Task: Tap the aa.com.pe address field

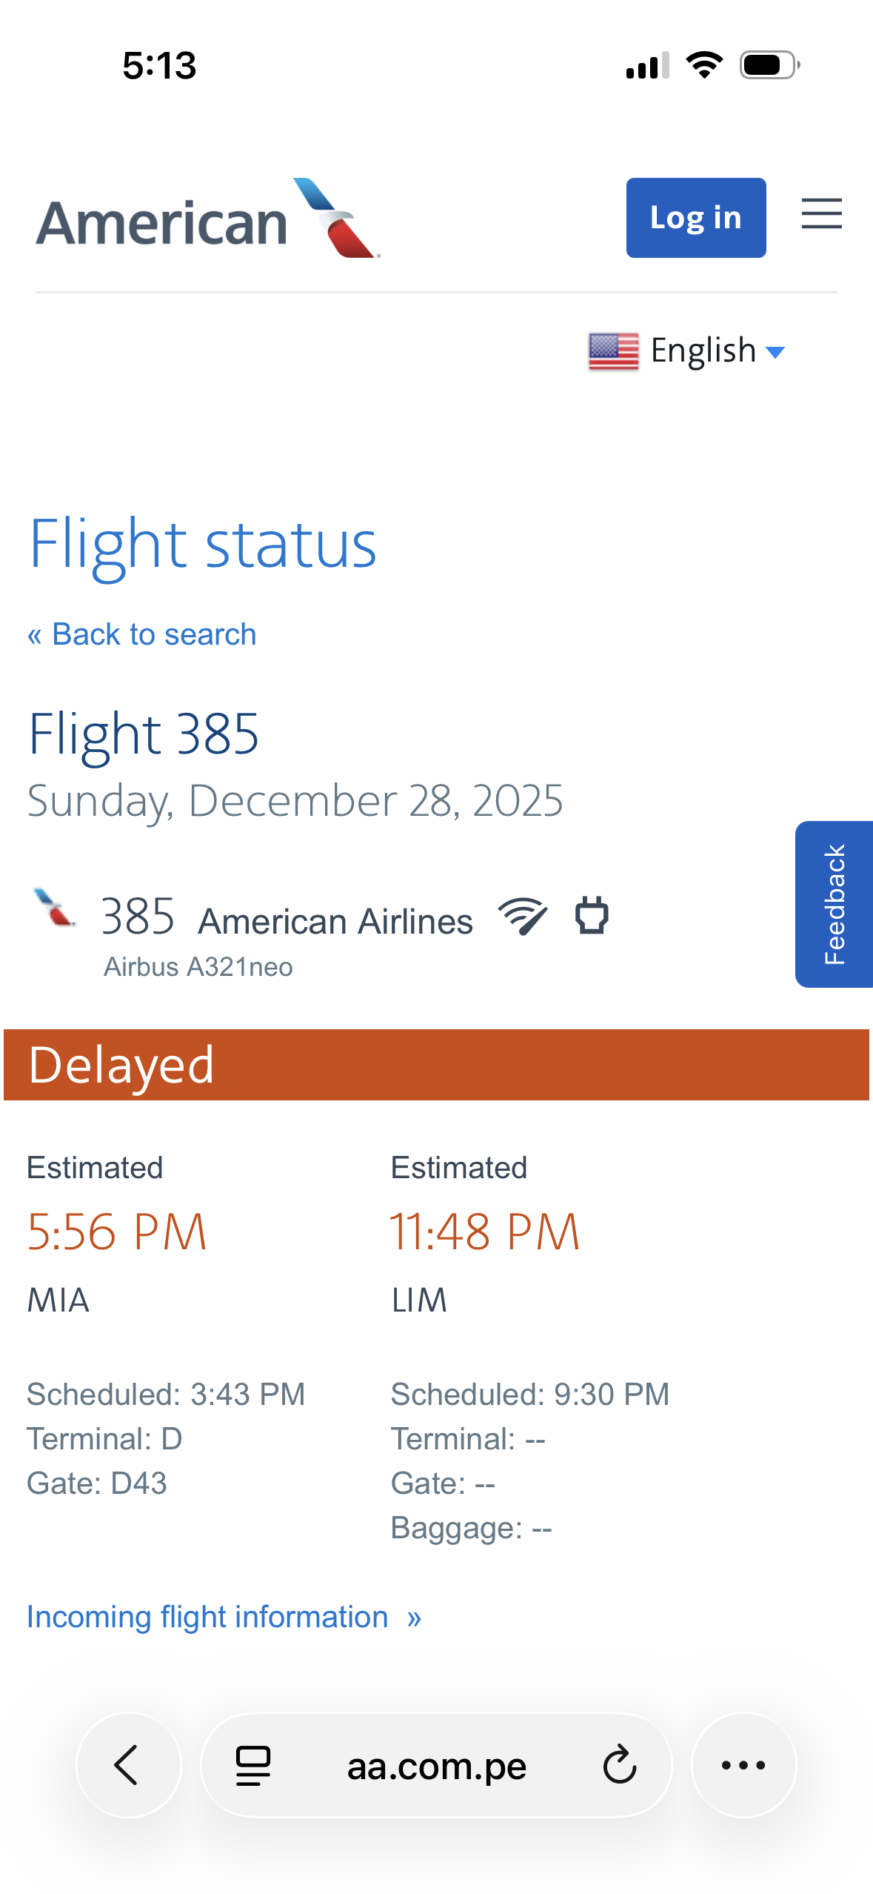Action: tap(436, 1766)
